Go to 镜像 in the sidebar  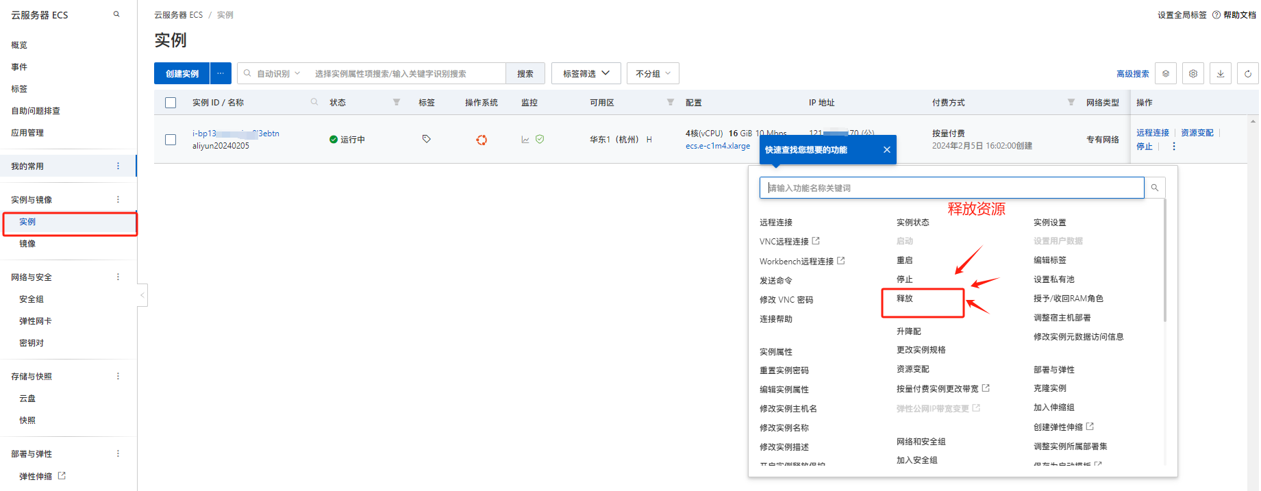(27, 244)
